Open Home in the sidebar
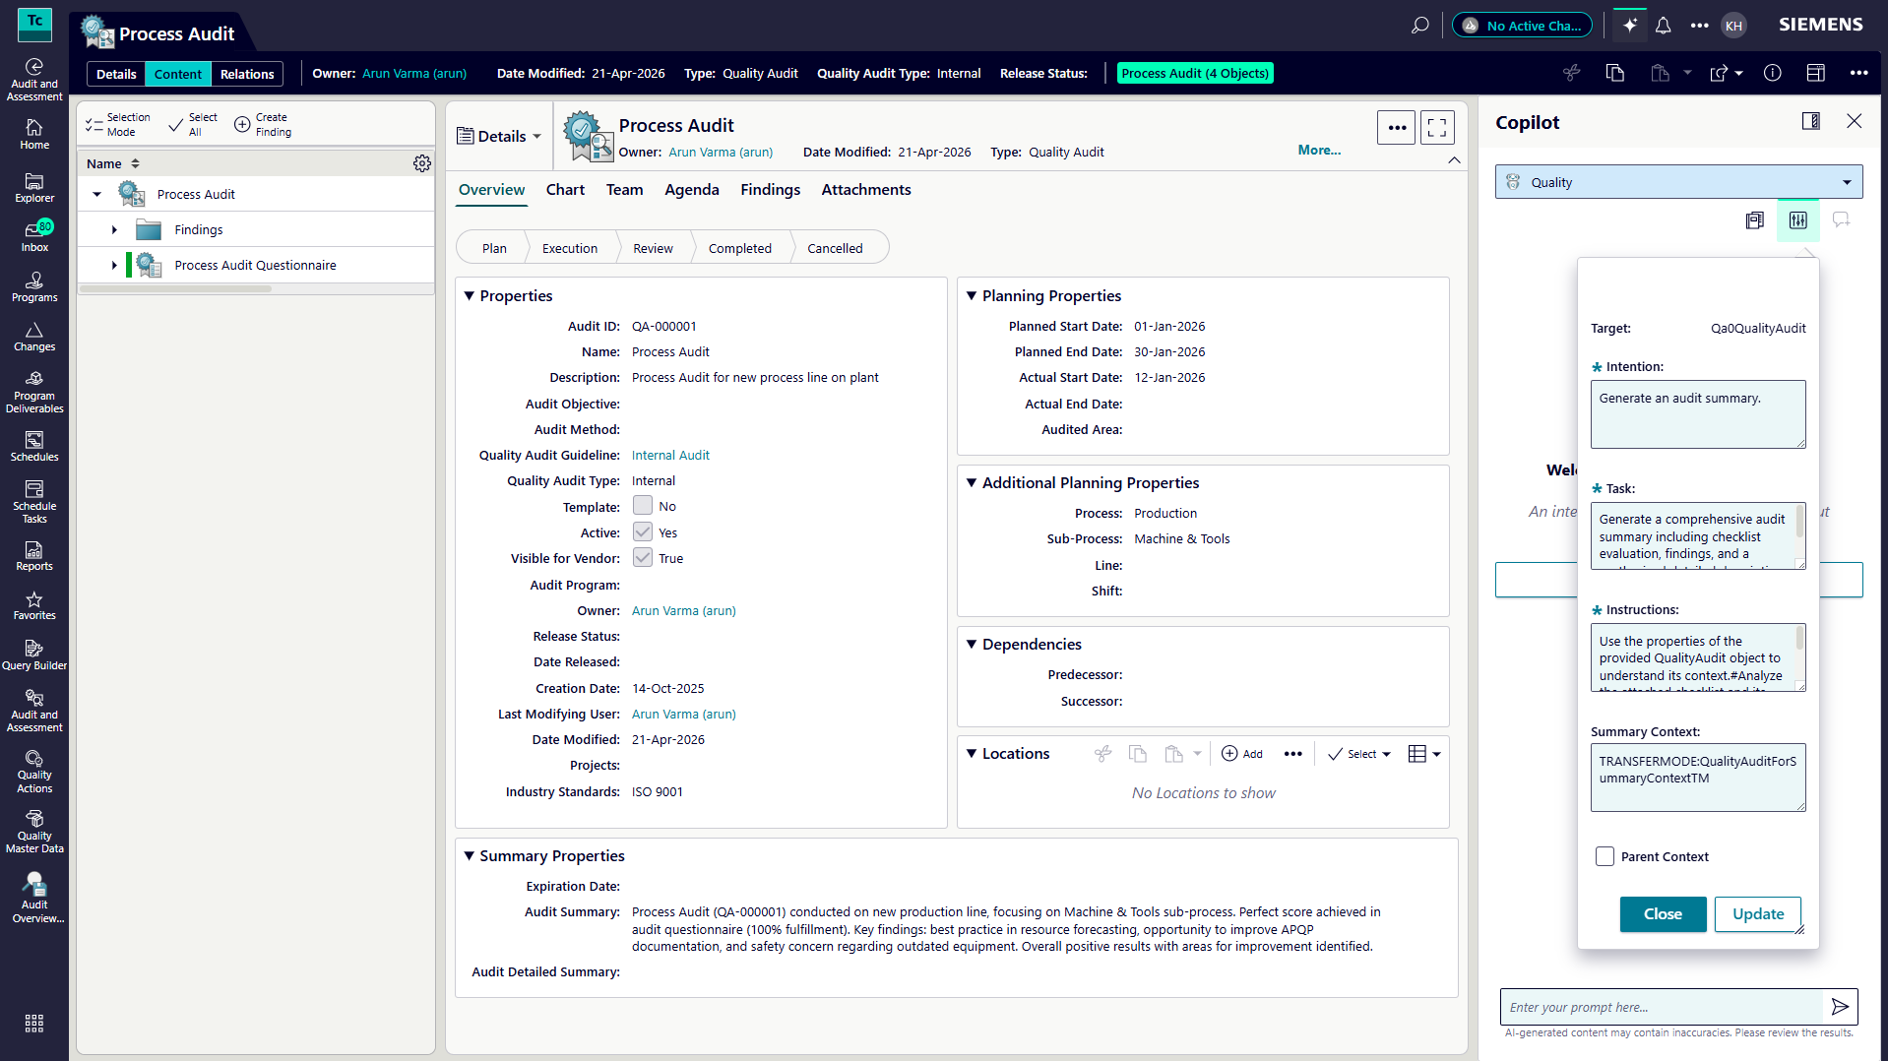This screenshot has width=1888, height=1061. click(x=34, y=134)
